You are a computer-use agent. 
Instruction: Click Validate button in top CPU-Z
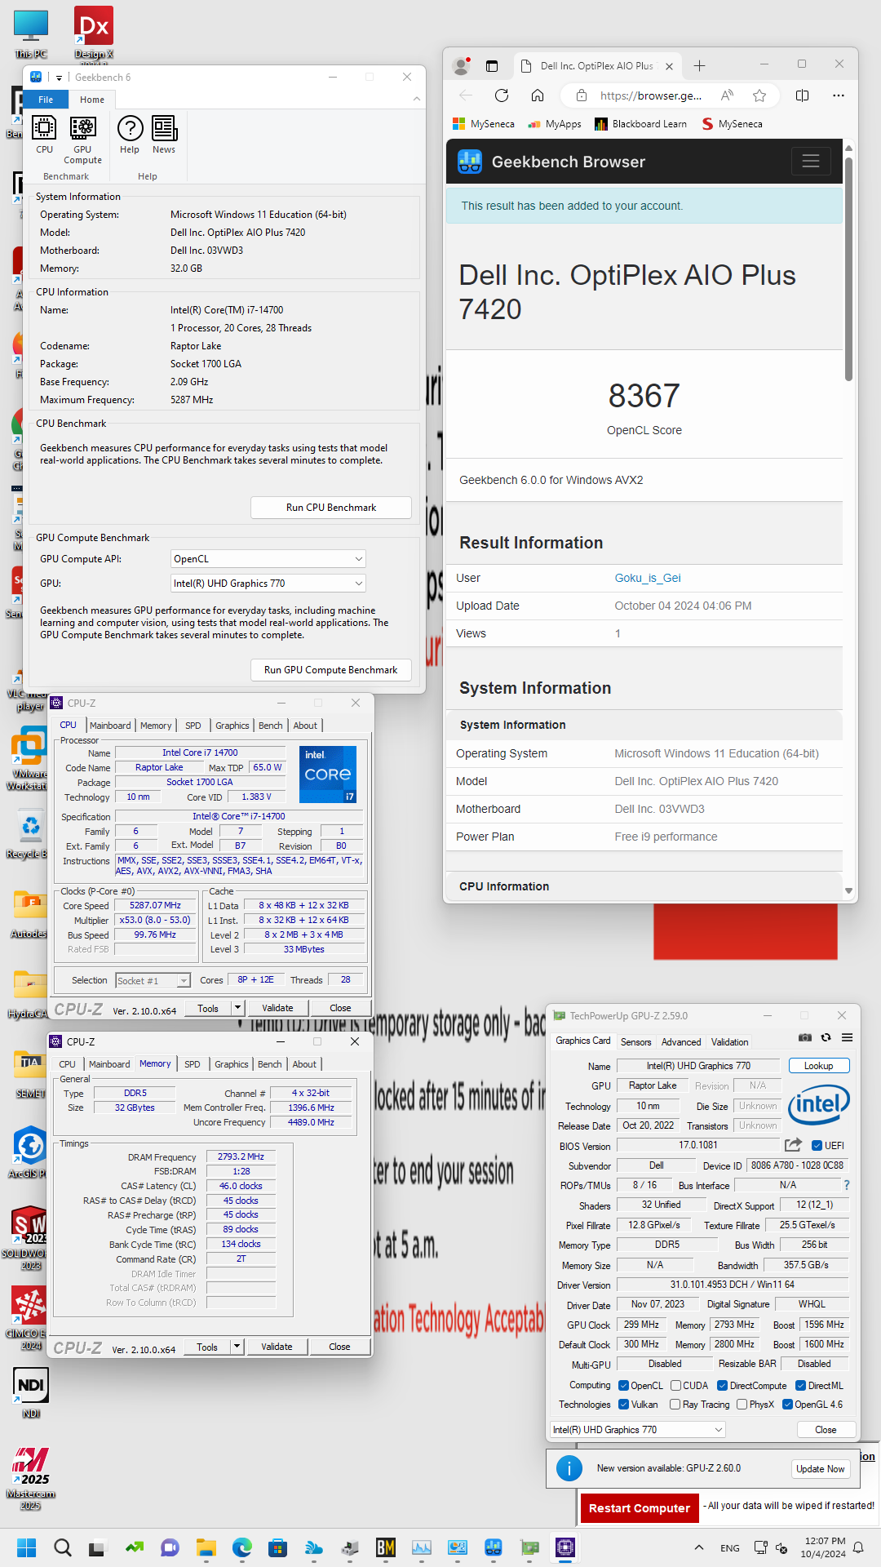tap(277, 1008)
